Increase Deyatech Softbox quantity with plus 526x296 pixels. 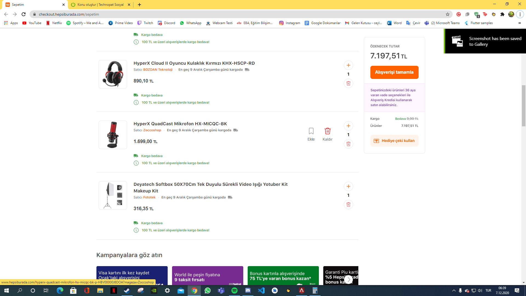click(348, 186)
